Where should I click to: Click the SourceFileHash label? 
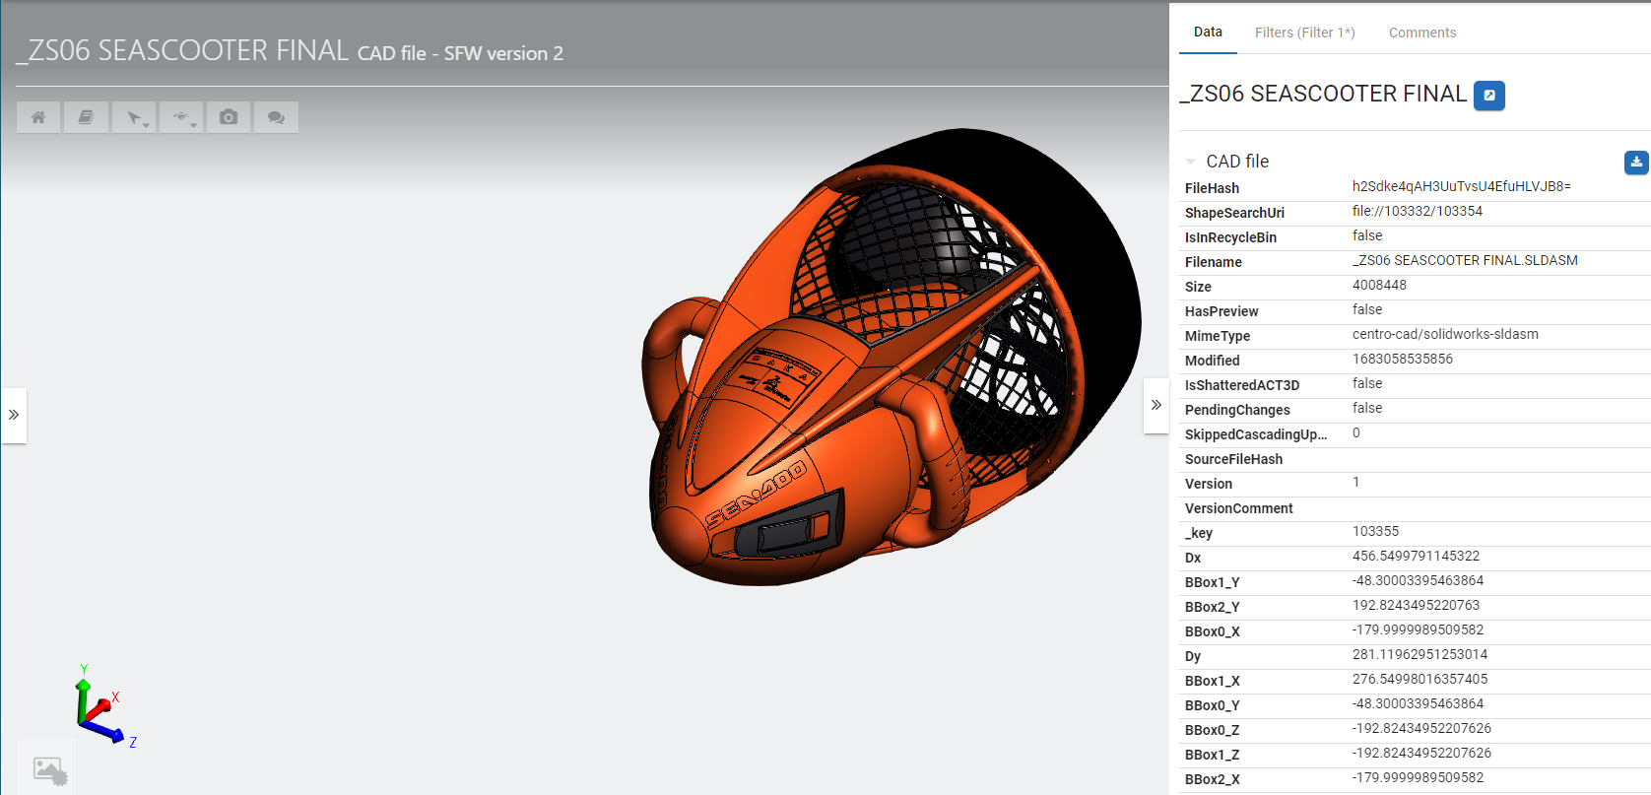coord(1233,459)
